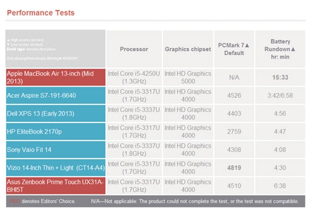This screenshot has height=208, width=309.
Task: Click the Asus Zenbook row's graphics chipset cell
Action: 188,186
